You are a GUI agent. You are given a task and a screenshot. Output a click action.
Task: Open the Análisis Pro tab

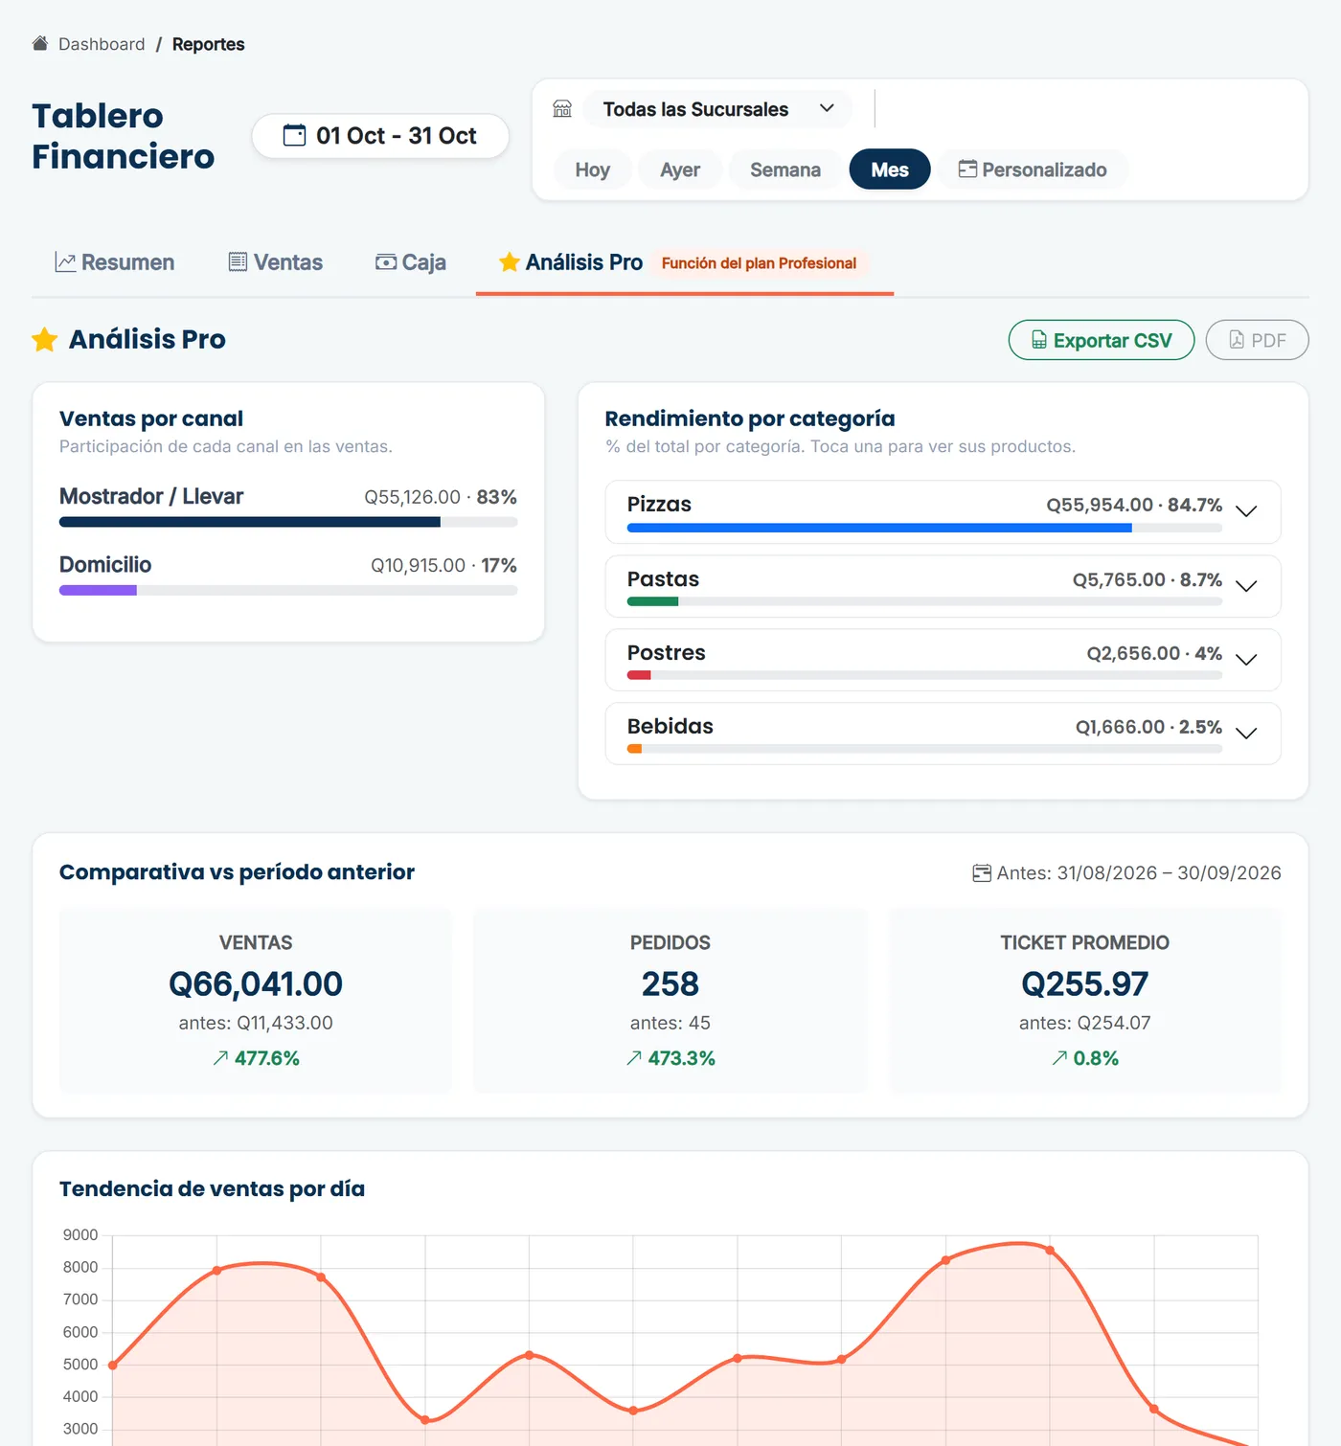(685, 262)
